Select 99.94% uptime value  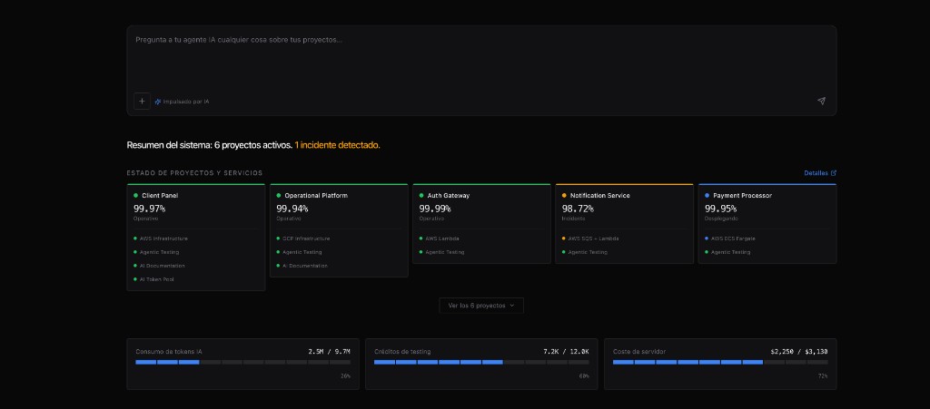(292, 209)
